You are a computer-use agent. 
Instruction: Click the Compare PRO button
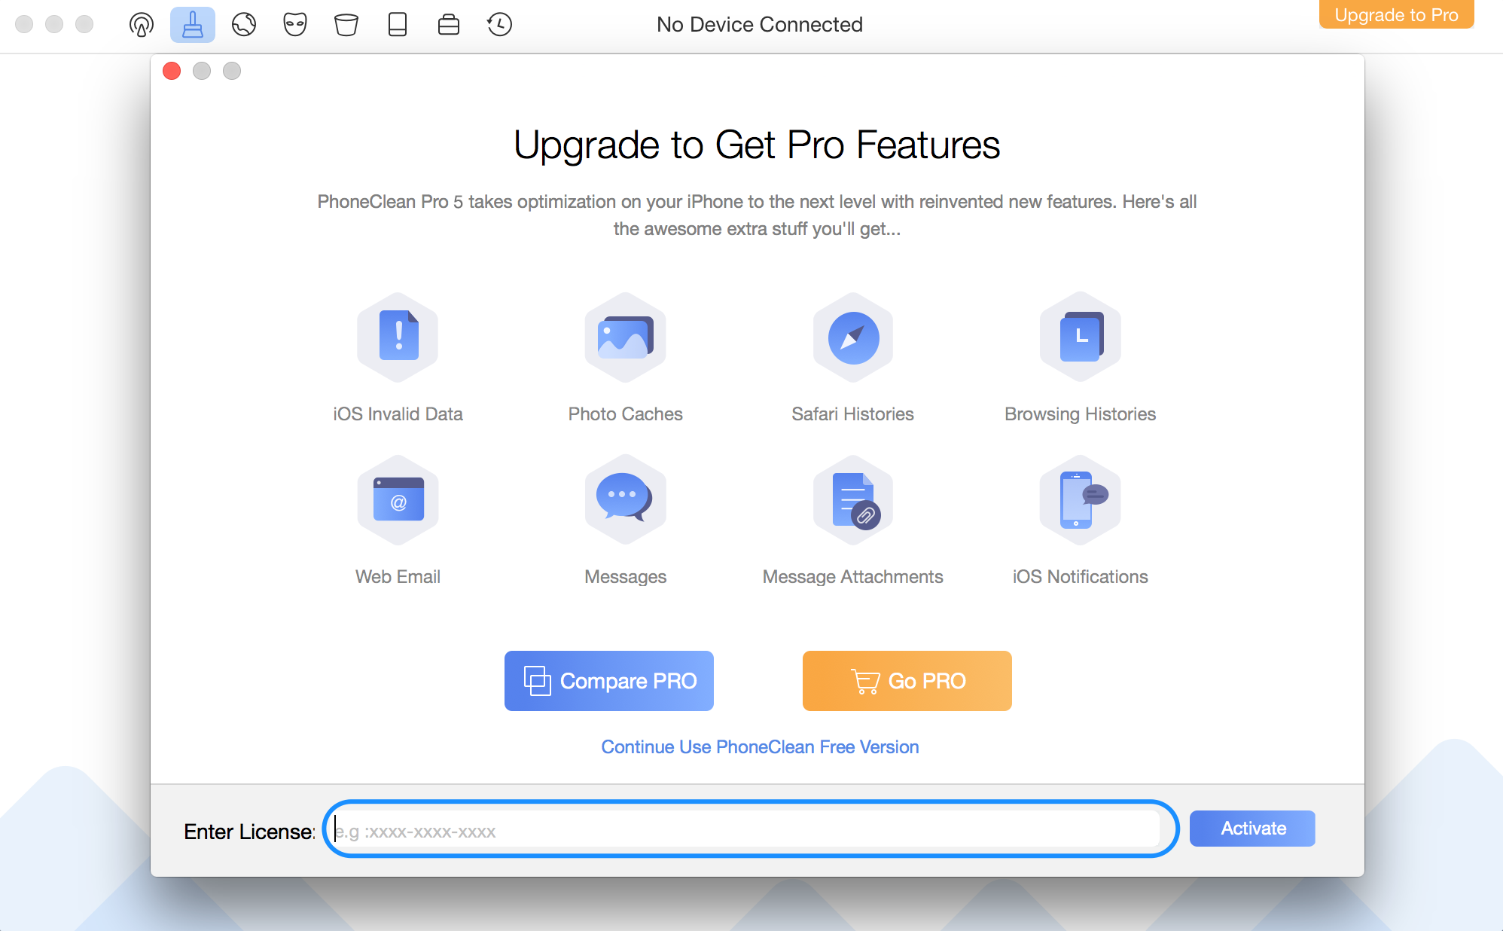(x=608, y=679)
